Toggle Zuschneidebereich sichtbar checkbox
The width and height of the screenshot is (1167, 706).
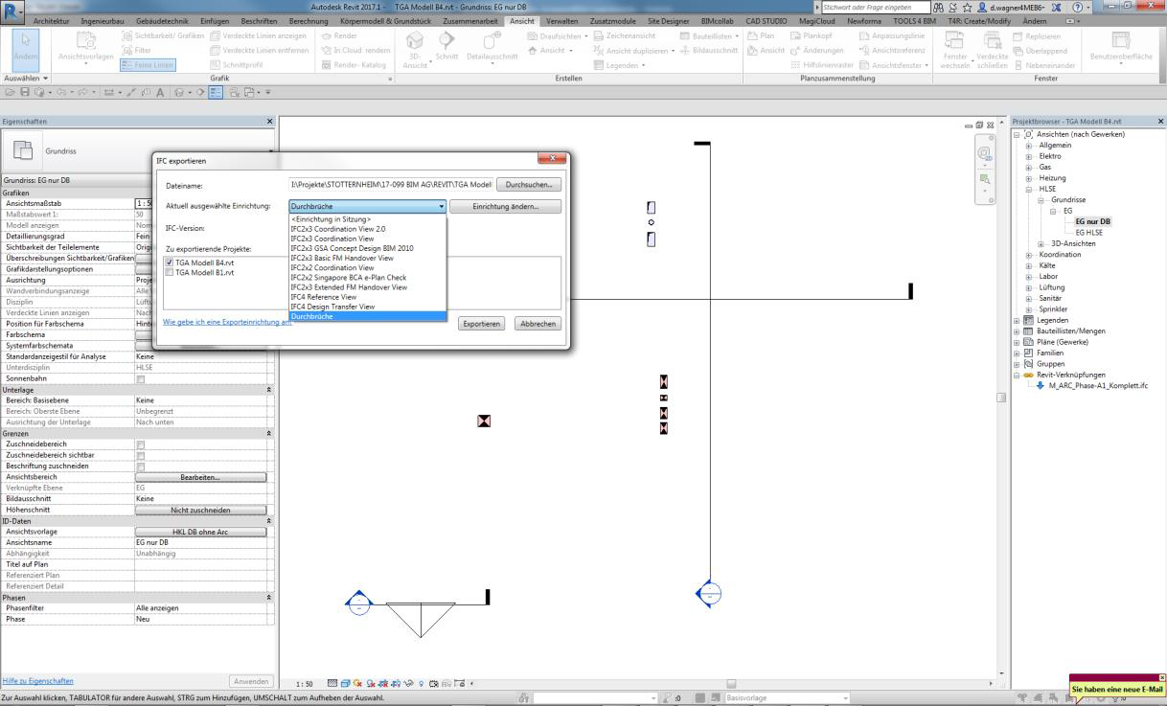coord(141,455)
